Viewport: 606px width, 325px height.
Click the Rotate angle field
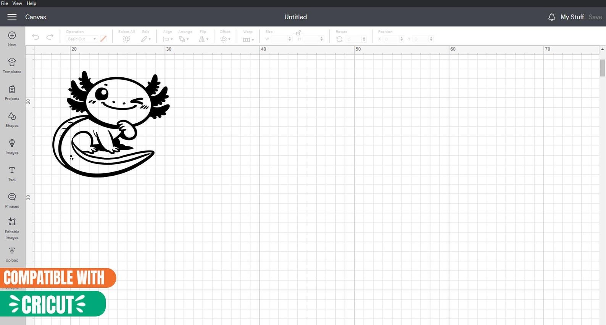pos(354,39)
